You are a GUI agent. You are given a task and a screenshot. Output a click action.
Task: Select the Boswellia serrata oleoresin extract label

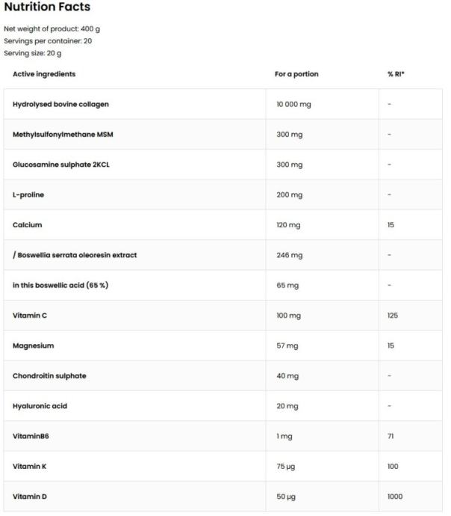(75, 255)
